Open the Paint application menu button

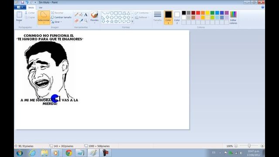[x=20, y=7]
